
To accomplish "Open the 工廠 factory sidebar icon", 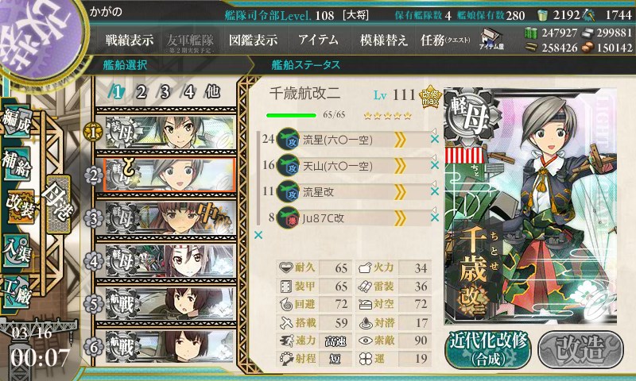I will click(16, 291).
